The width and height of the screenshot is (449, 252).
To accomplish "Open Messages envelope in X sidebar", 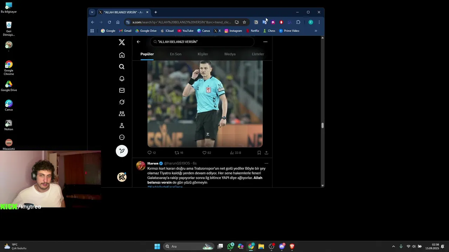I will 122,90.
